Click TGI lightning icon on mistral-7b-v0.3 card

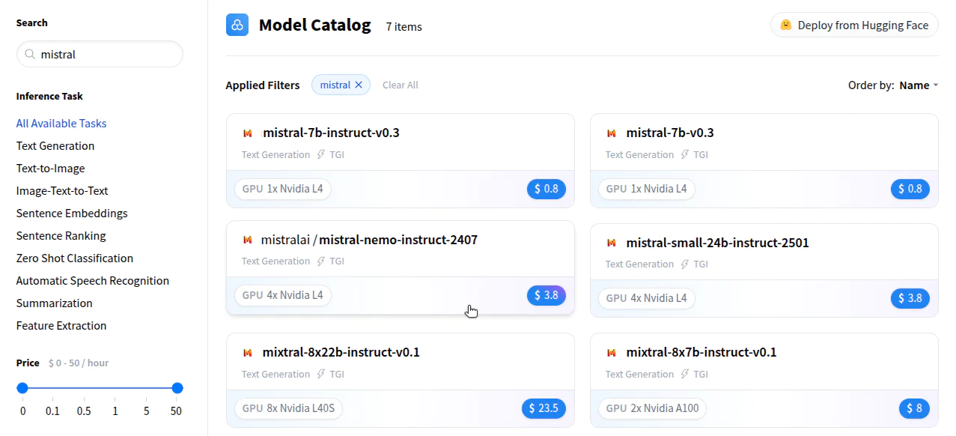coord(685,154)
